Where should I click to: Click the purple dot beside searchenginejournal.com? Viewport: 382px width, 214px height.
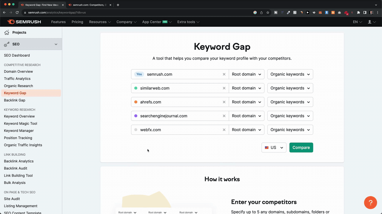[136, 116]
